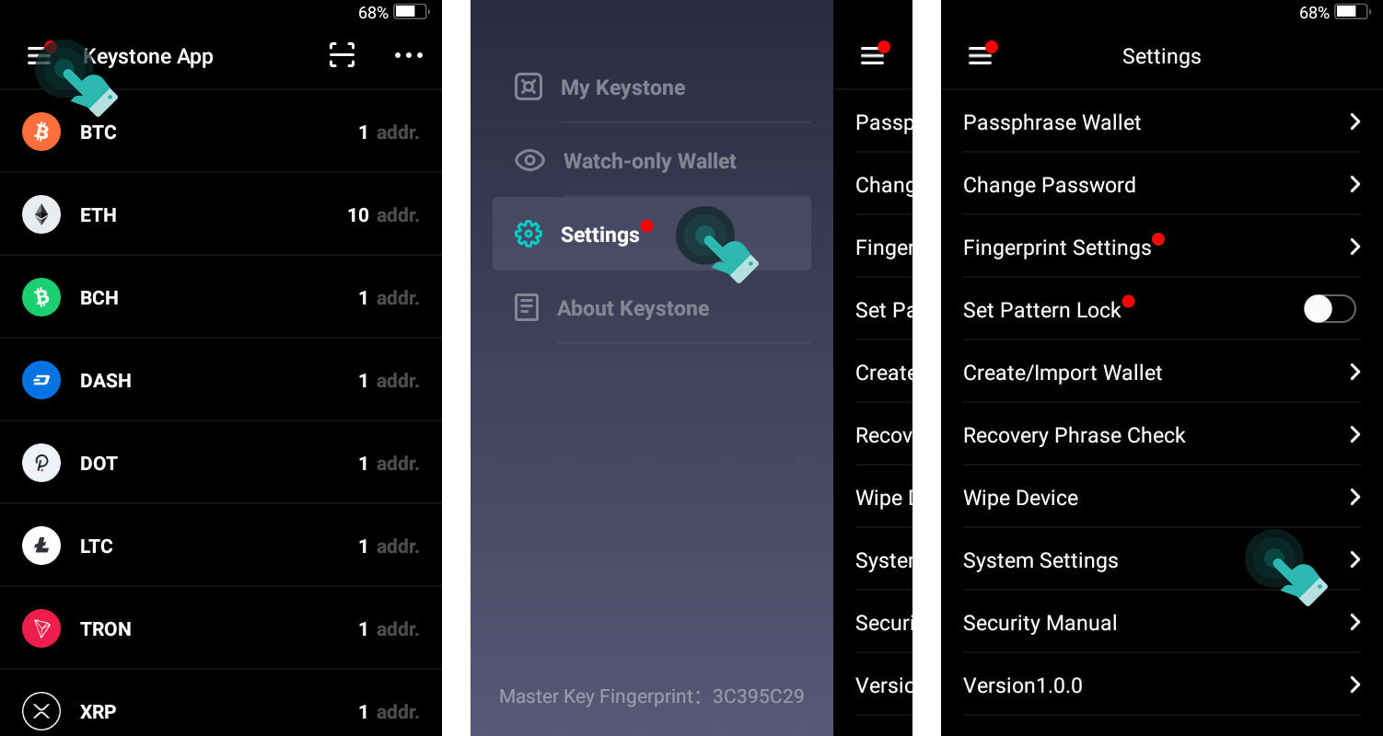Tap the XRP coin icon
The height and width of the screenshot is (736, 1383).
pyautogui.click(x=41, y=711)
